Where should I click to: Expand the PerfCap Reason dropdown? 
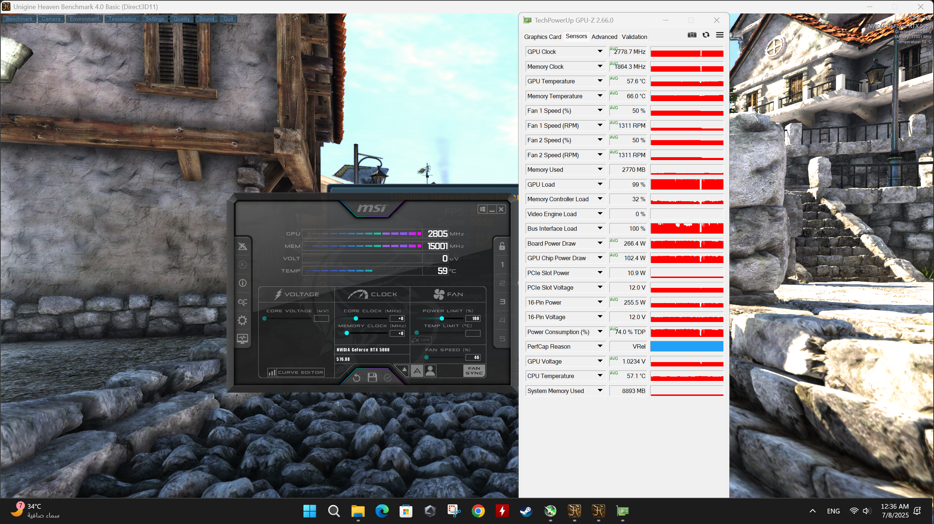coord(600,346)
